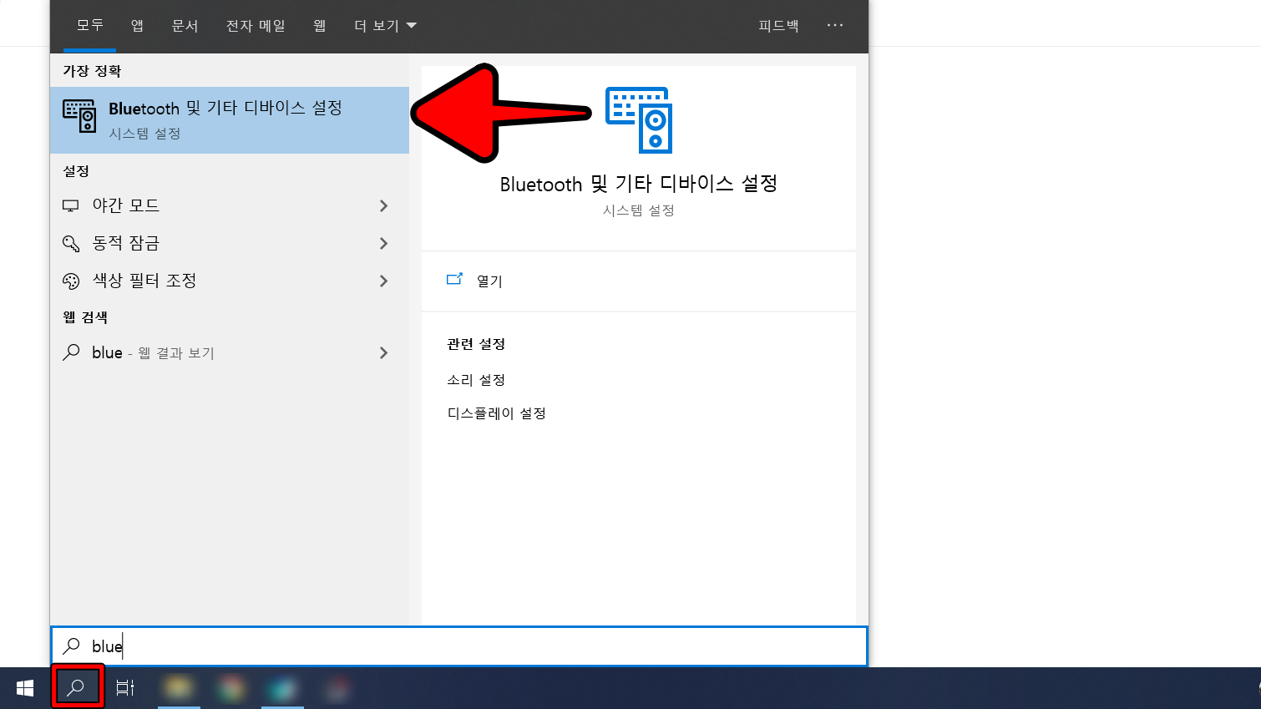Click the Bluetooth devices icon in best match row
The height and width of the screenshot is (709, 1261).
coord(80,116)
